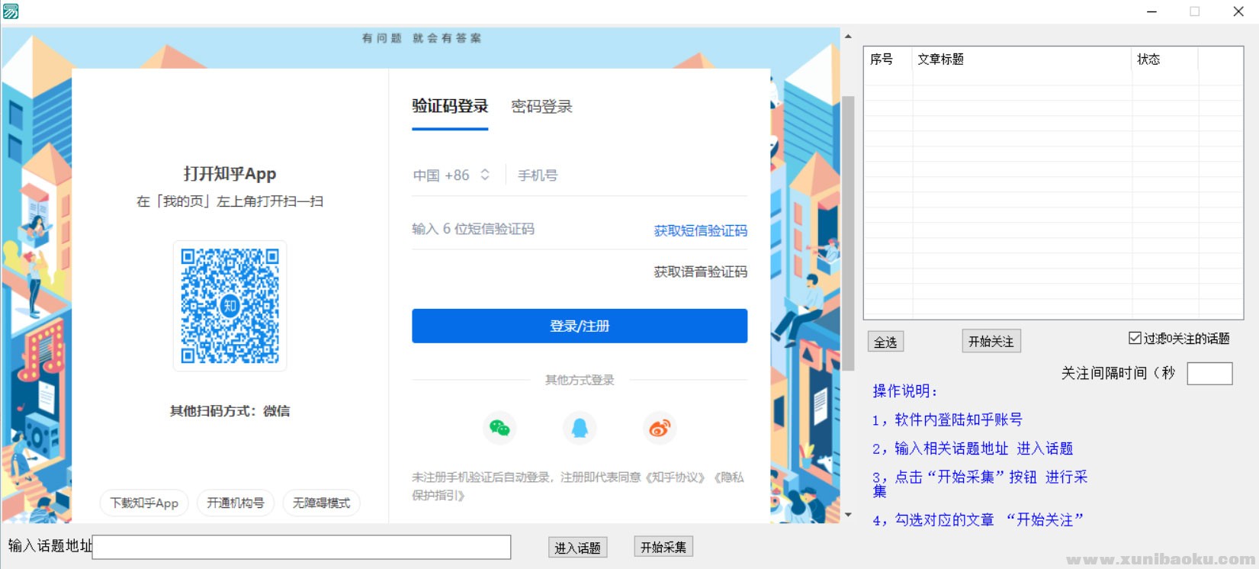The image size is (1259, 569).
Task: Click the Zhihu QR code image
Action: point(230,306)
